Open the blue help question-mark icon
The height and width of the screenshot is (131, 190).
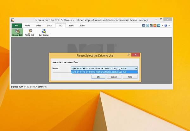point(166,25)
